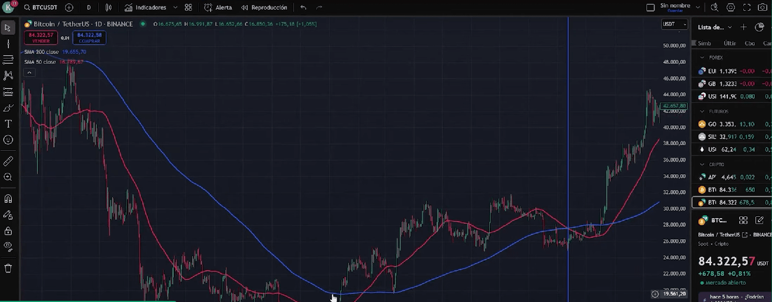The width and height of the screenshot is (772, 302).
Task: Add a symbol to compare
Action: tap(69, 7)
